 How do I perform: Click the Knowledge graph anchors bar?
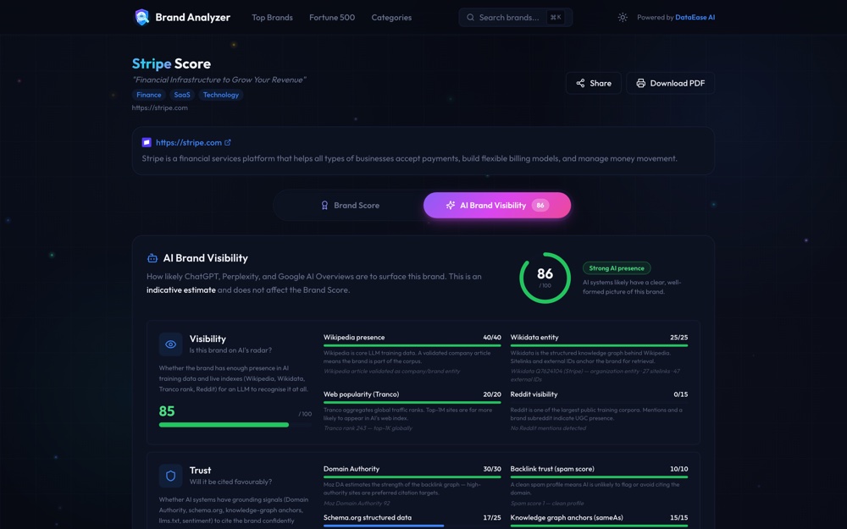[x=599, y=526]
